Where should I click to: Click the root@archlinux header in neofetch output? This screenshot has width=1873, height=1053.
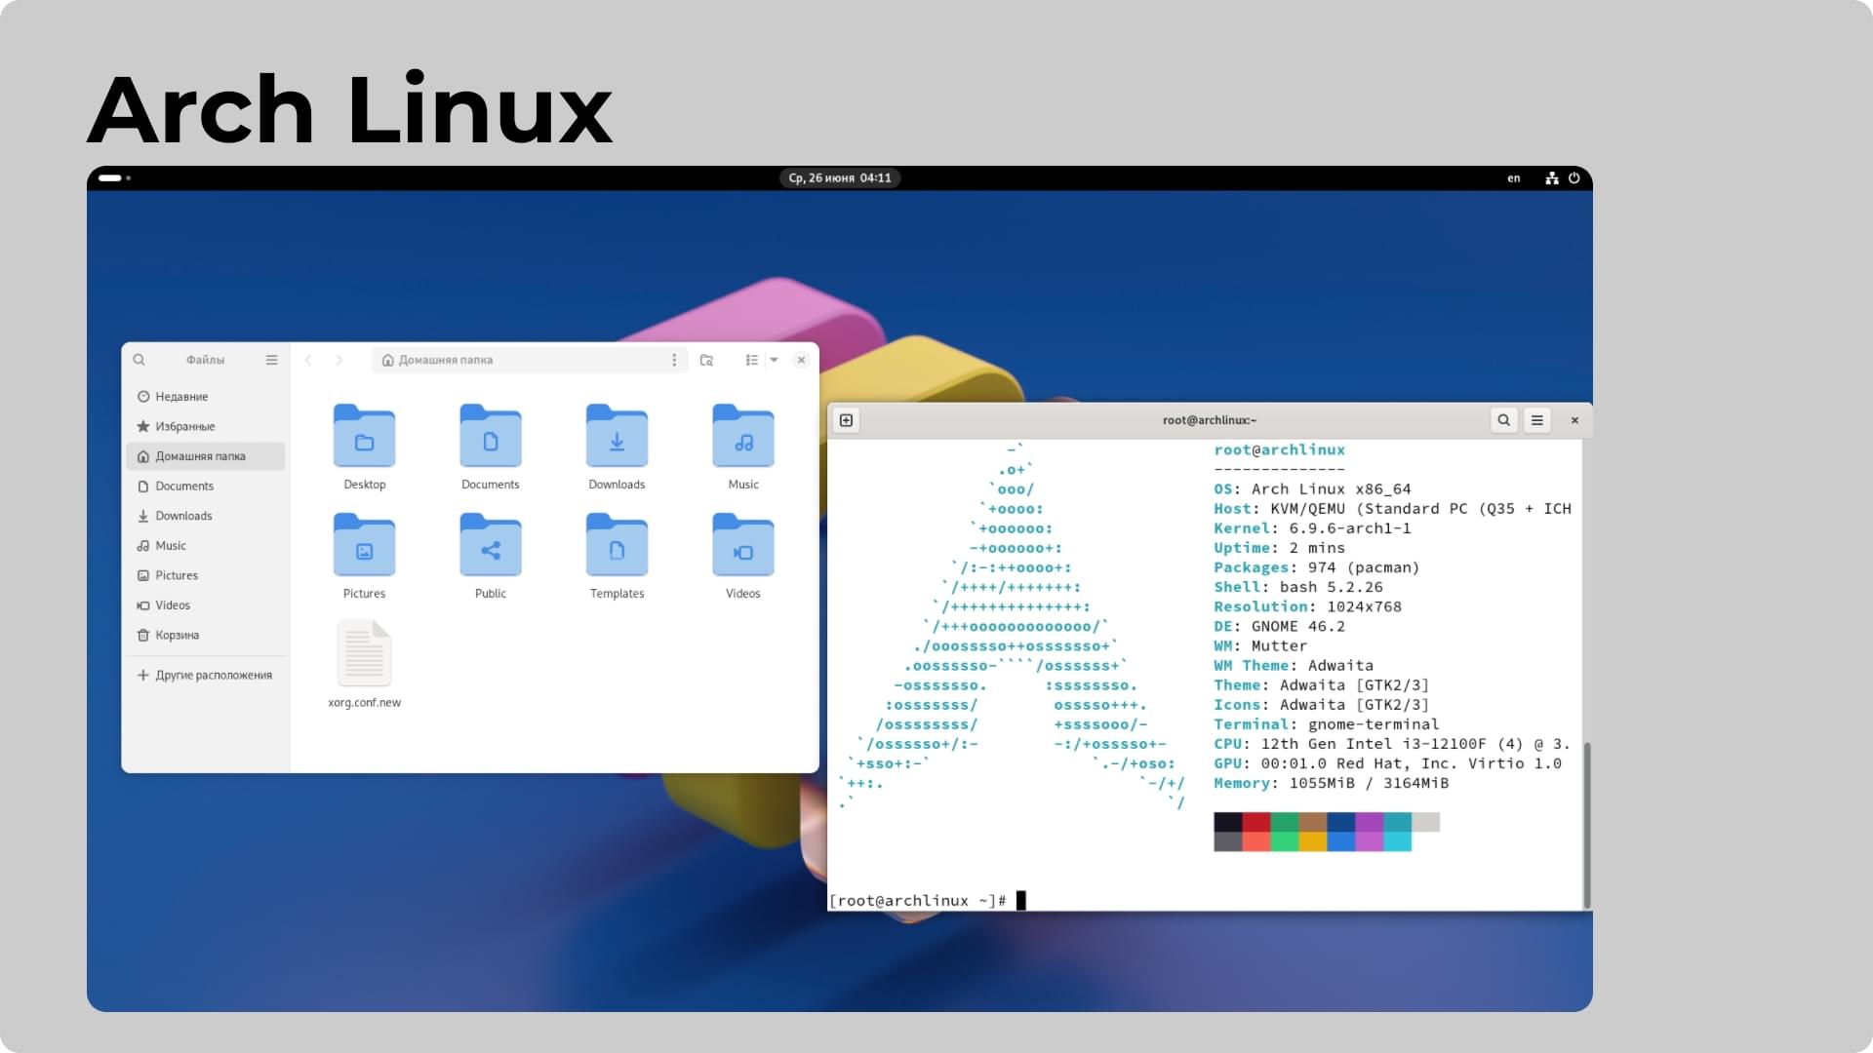tap(1279, 449)
